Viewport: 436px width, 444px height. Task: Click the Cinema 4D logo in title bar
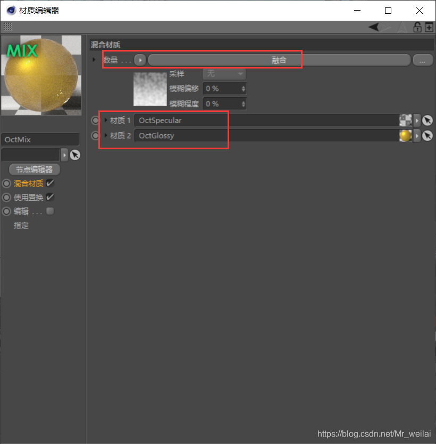tap(11, 11)
